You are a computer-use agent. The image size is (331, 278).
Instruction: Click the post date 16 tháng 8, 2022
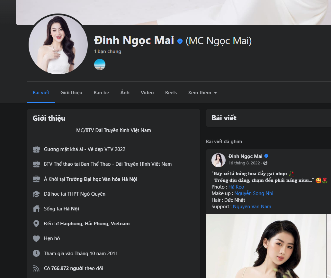pyautogui.click(x=244, y=163)
